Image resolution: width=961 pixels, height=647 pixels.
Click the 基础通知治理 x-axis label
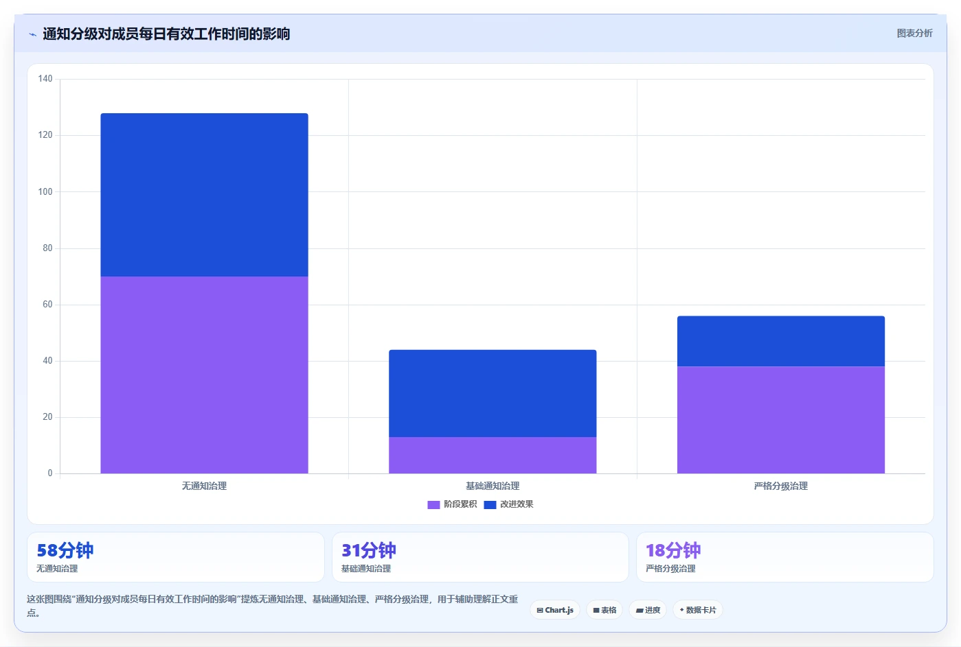[493, 486]
